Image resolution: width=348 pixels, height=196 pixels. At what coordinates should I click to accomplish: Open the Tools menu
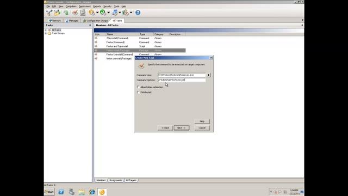(116, 7)
